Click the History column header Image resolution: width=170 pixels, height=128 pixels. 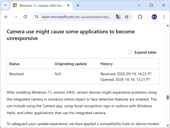click(x=107, y=64)
